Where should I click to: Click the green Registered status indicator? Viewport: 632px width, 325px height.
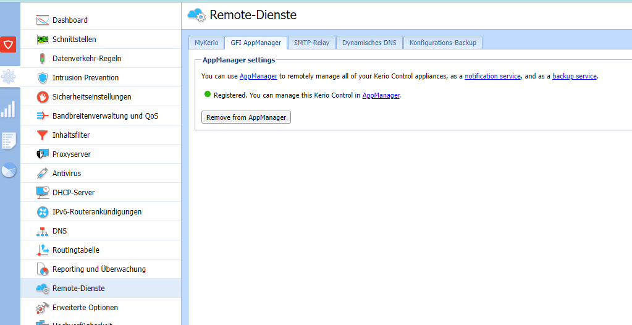coord(208,95)
